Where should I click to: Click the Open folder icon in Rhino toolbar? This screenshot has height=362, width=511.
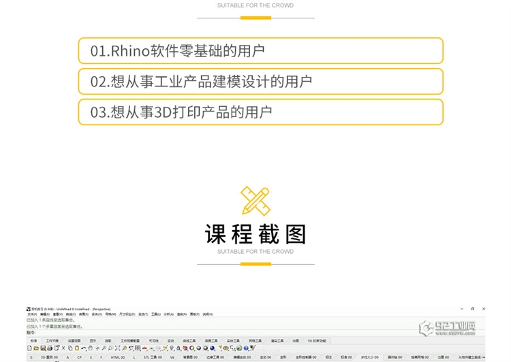point(36,348)
